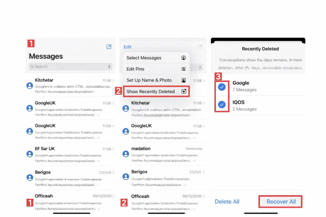Tap the compose new message icon
Image resolution: width=326 pixels, height=217 pixels.
click(x=109, y=46)
